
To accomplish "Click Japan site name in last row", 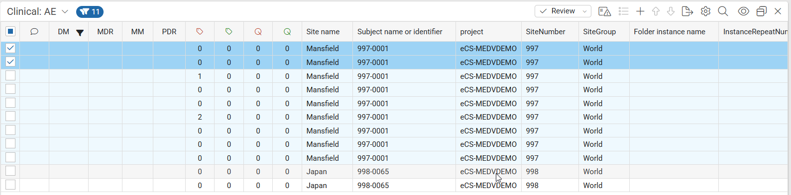I will 317,186.
